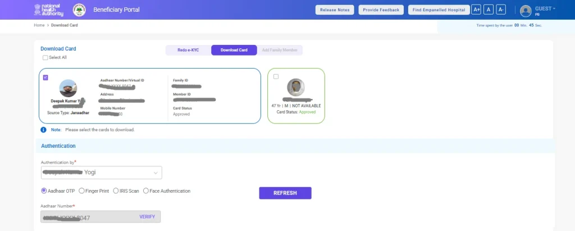Click the Download Card page heading
Viewport: 575px width, 231px height.
58,49
